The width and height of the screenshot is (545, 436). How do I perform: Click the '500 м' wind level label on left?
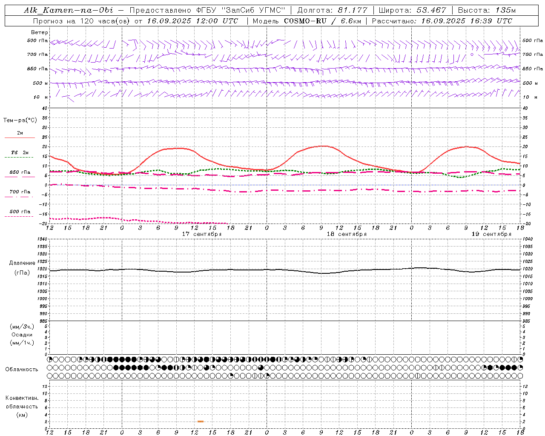click(x=40, y=83)
